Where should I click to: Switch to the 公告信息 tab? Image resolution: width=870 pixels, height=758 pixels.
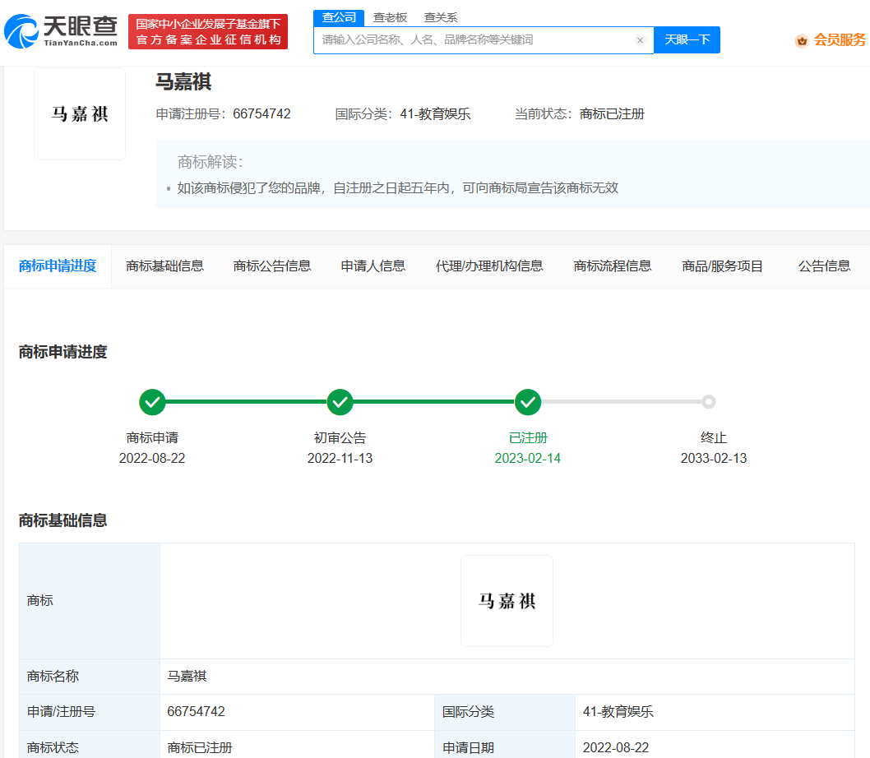(x=824, y=266)
